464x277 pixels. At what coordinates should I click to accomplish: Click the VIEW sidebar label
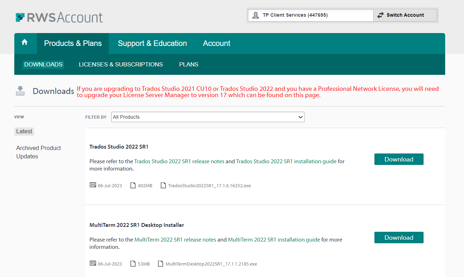point(19,117)
